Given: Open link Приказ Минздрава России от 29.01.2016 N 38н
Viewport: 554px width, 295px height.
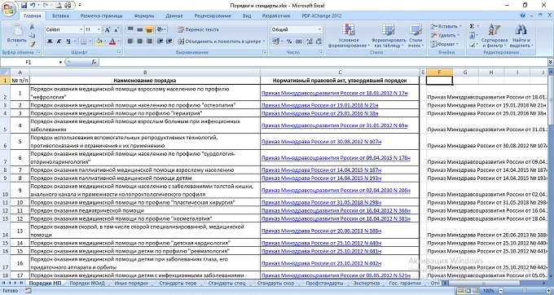Looking at the screenshot, I should tap(319, 113).
